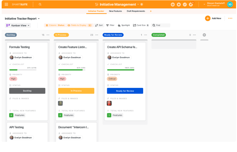
Task: Switch to the Draft Requirements tab
Action: pos(136,11)
